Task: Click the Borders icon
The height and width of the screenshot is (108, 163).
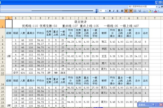Action: pyautogui.click(x=144, y=11)
